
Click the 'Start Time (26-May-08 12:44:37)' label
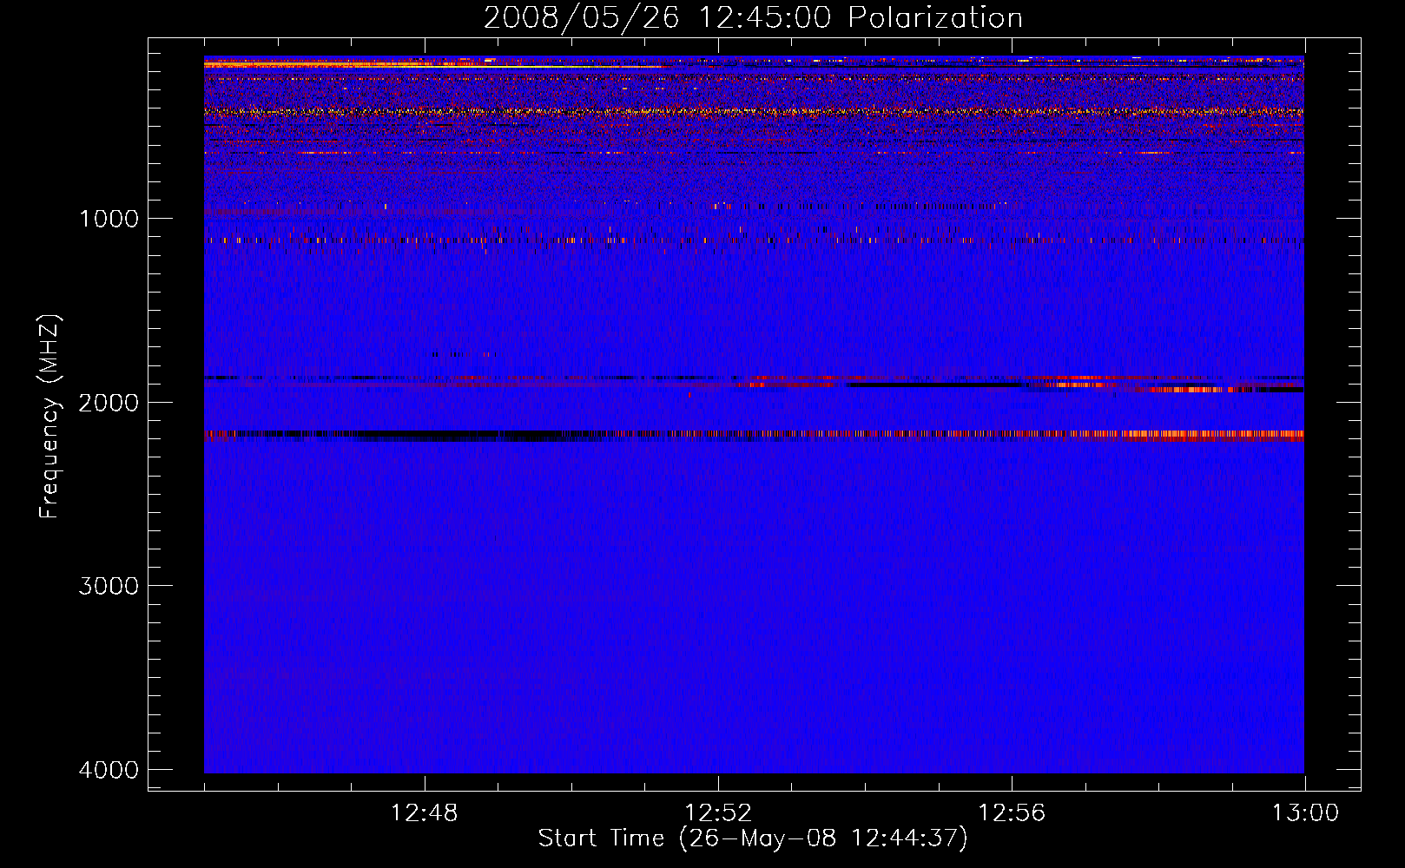click(753, 838)
